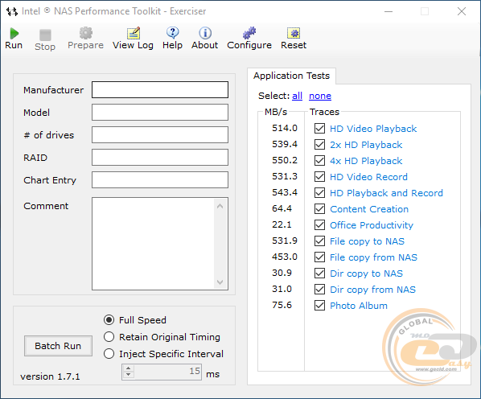Click the green Run icon

click(x=14, y=33)
